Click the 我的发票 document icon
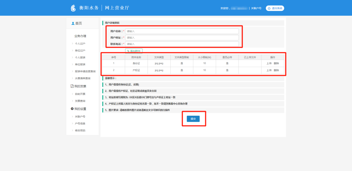 coord(72,86)
